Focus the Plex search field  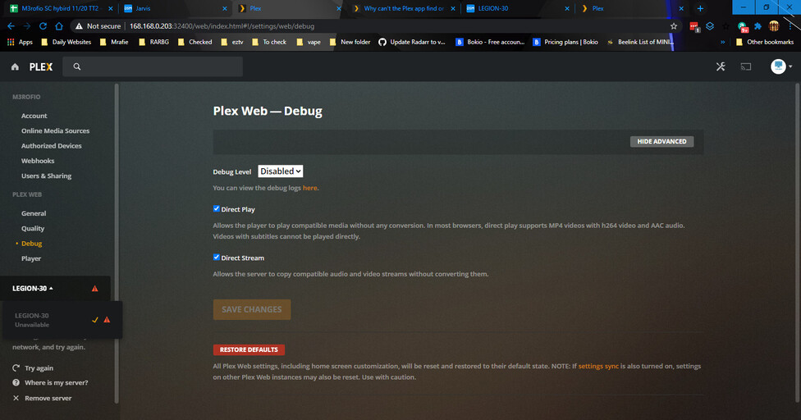(x=152, y=66)
